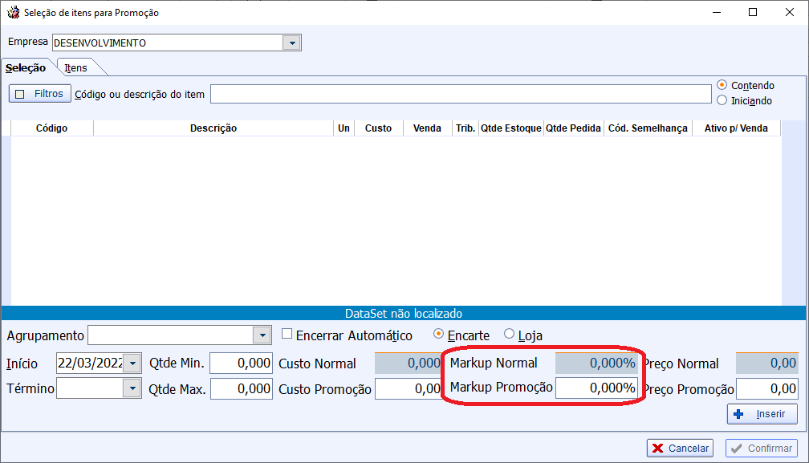
Task: Click the Código ou descrição search field
Action: [460, 94]
